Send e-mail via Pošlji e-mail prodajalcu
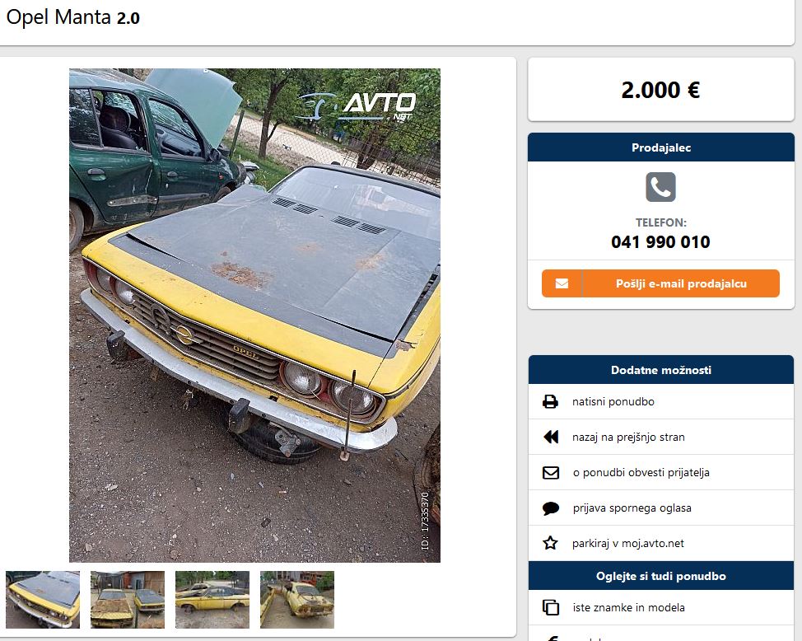 (x=660, y=283)
